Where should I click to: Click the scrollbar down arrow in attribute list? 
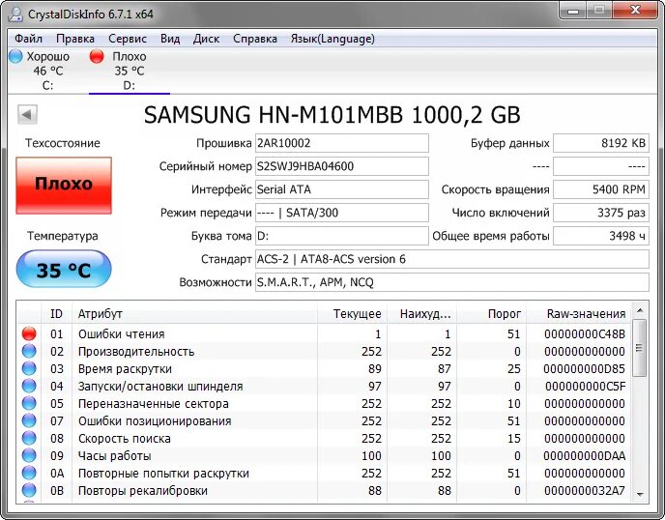tap(640, 495)
